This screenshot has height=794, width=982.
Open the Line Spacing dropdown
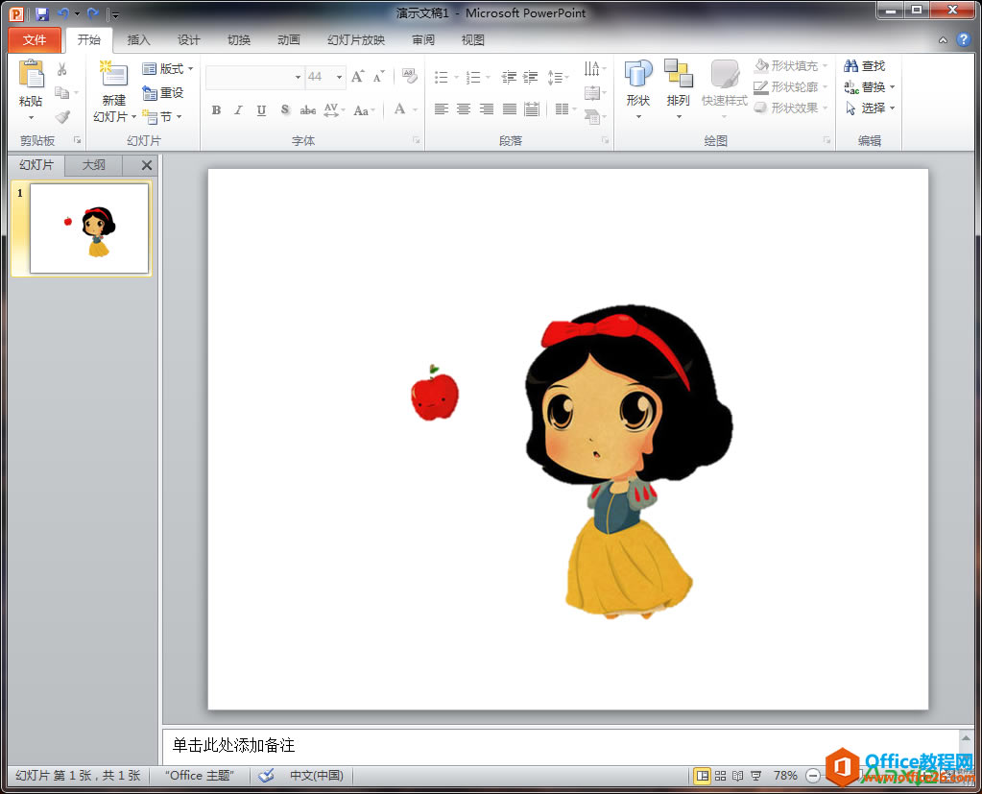click(558, 77)
